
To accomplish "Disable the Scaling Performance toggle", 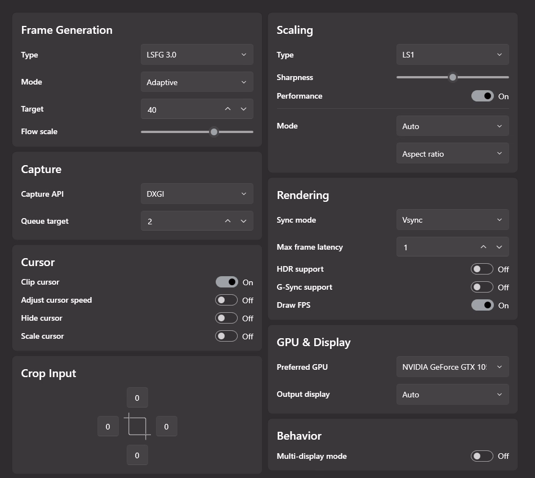I will click(483, 96).
